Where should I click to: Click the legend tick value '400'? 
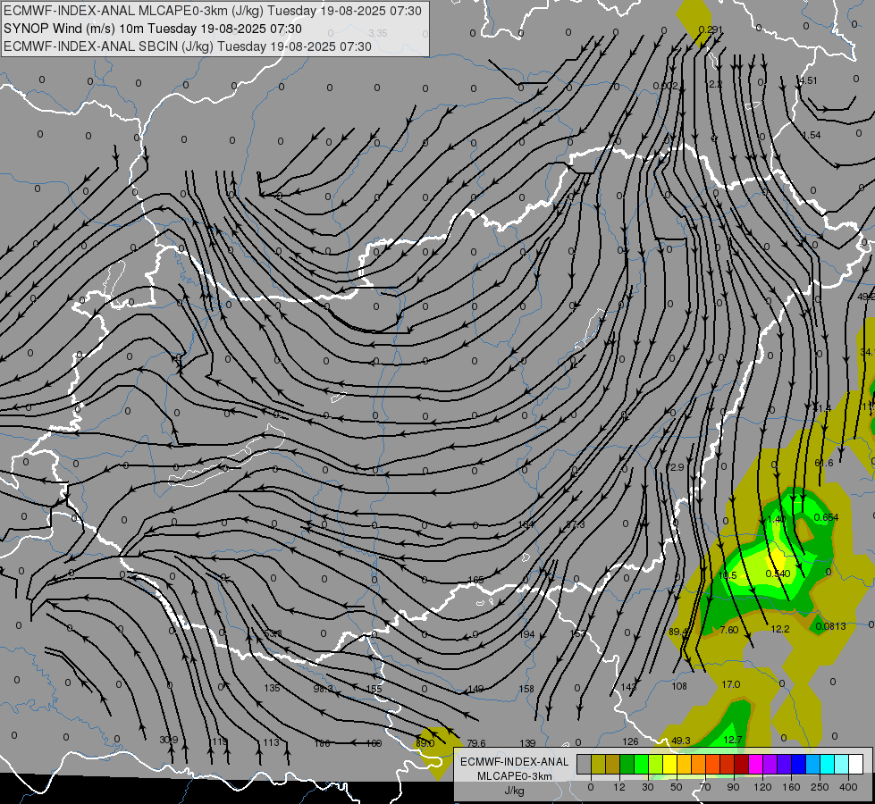(848, 787)
